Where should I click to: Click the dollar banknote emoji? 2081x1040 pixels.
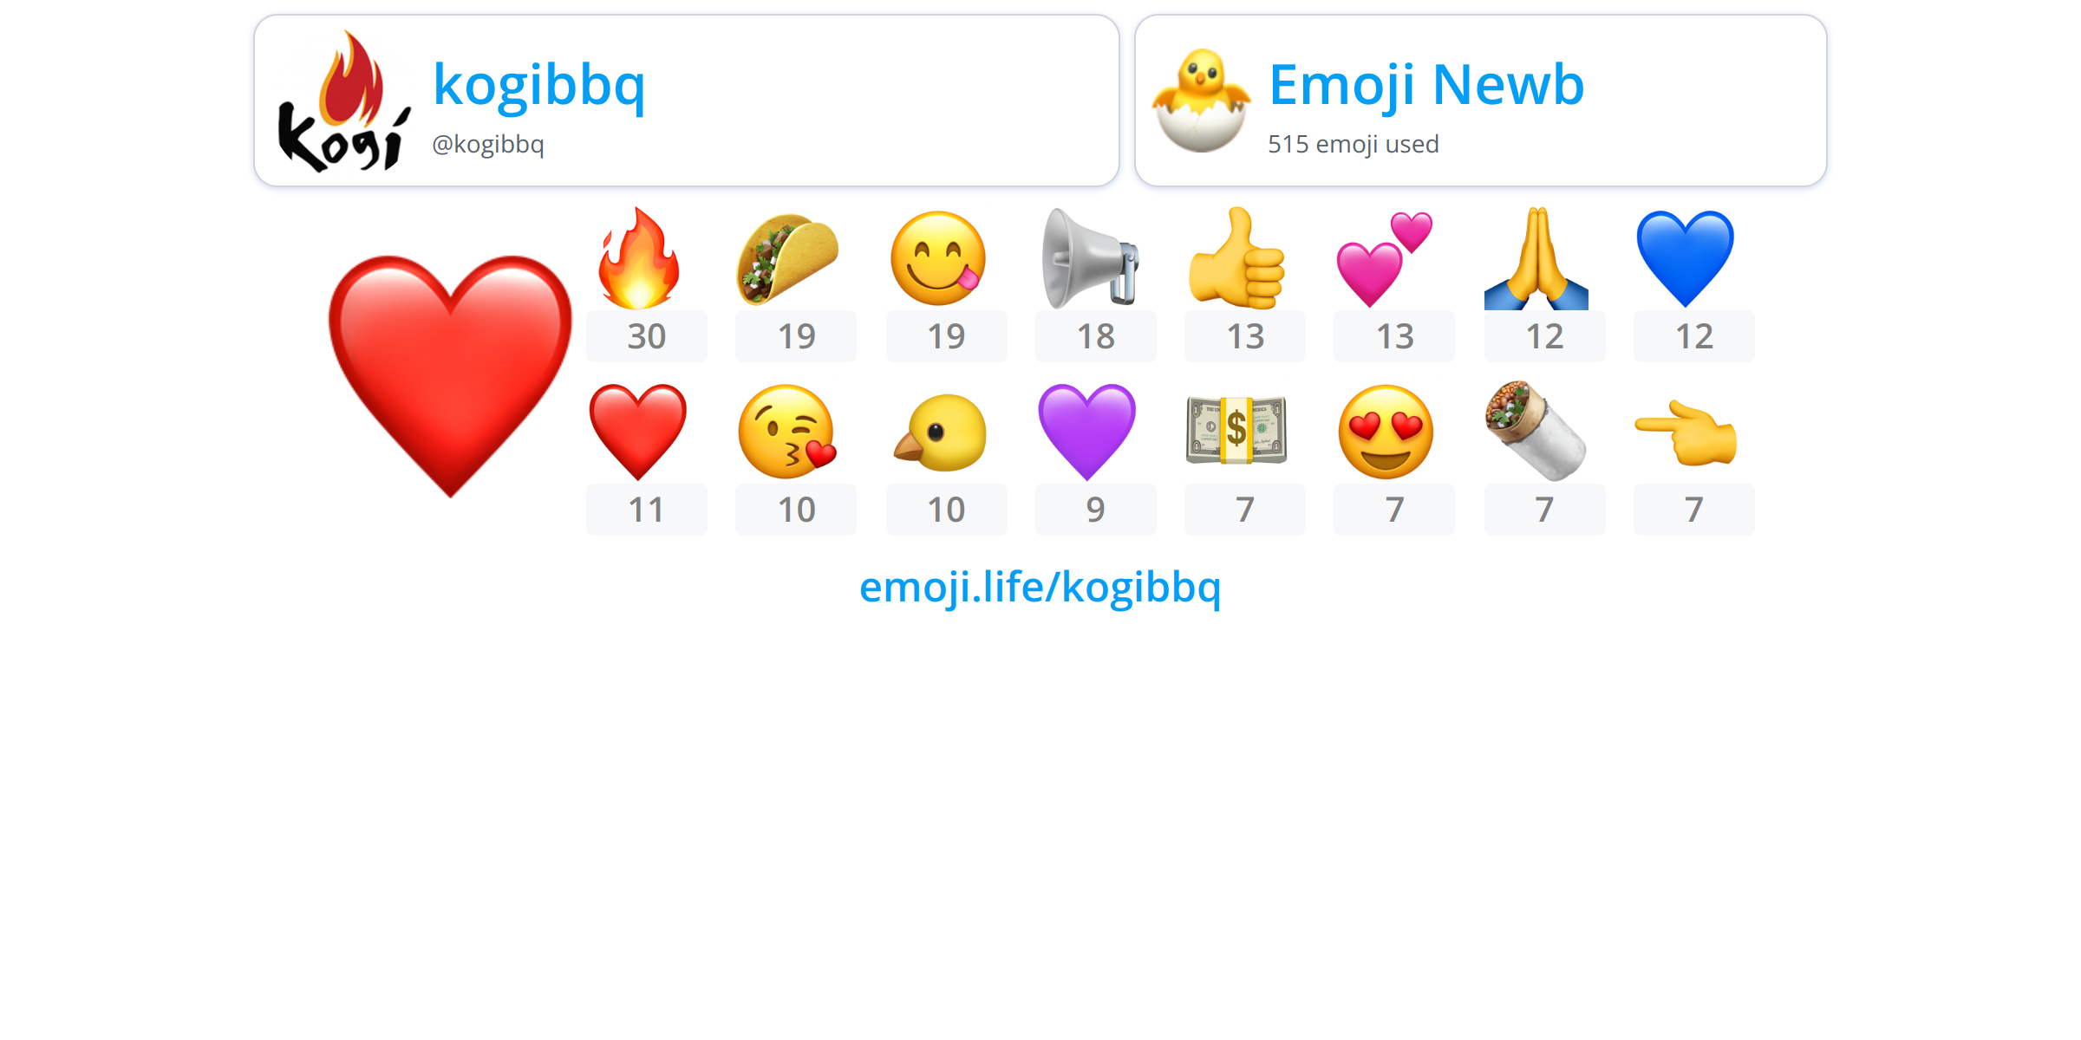pos(1236,432)
